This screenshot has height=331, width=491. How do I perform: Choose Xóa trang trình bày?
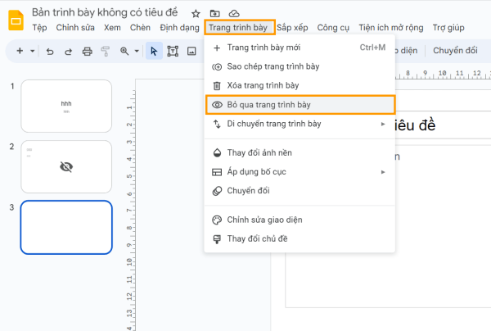[x=300, y=85]
